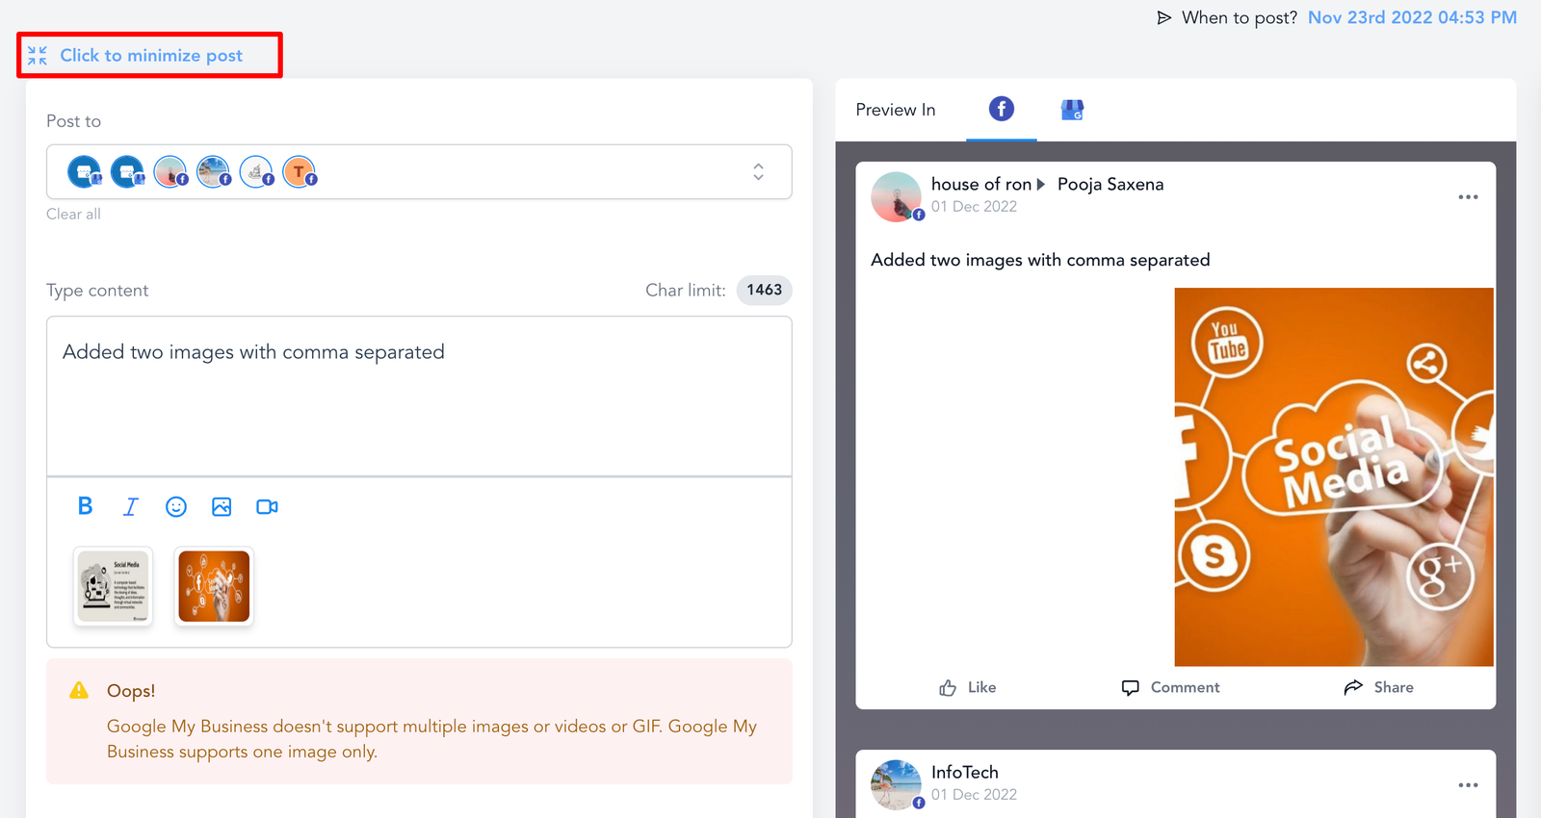Expand the Post to accounts dropdown
Viewport: 1541px width, 818px height.
(758, 171)
